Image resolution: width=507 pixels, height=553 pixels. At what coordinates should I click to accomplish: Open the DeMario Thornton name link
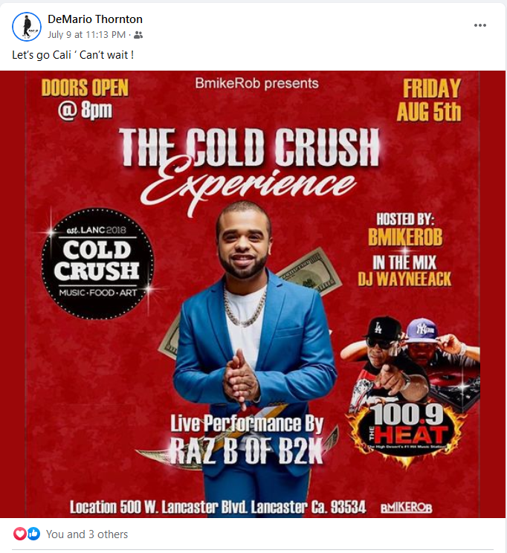pos(95,19)
